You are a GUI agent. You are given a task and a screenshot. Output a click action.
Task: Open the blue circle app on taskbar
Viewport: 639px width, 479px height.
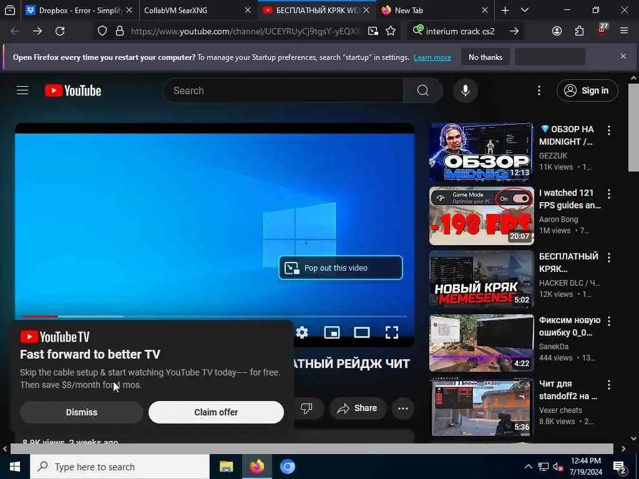287,467
